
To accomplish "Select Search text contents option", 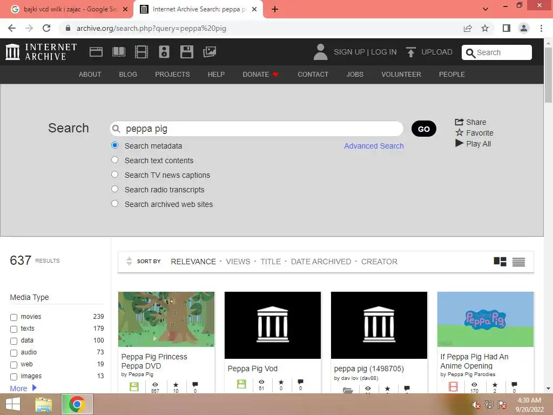I will (114, 160).
